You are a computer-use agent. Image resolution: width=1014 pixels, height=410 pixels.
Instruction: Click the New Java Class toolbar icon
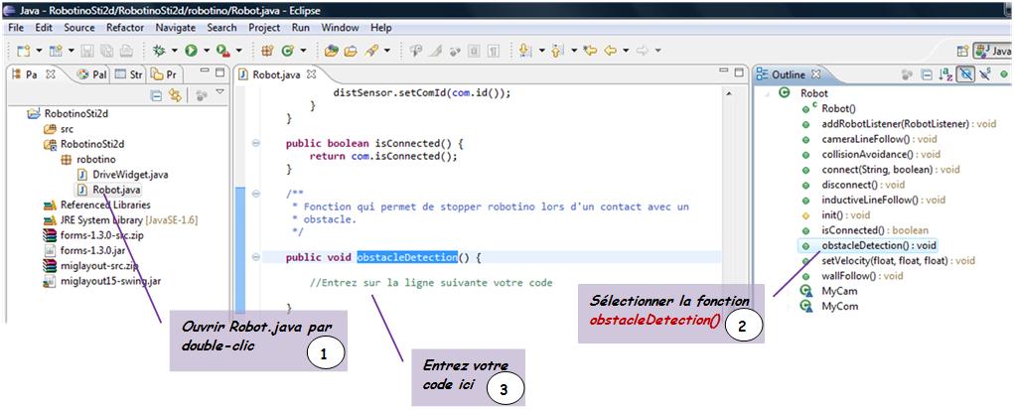288,50
